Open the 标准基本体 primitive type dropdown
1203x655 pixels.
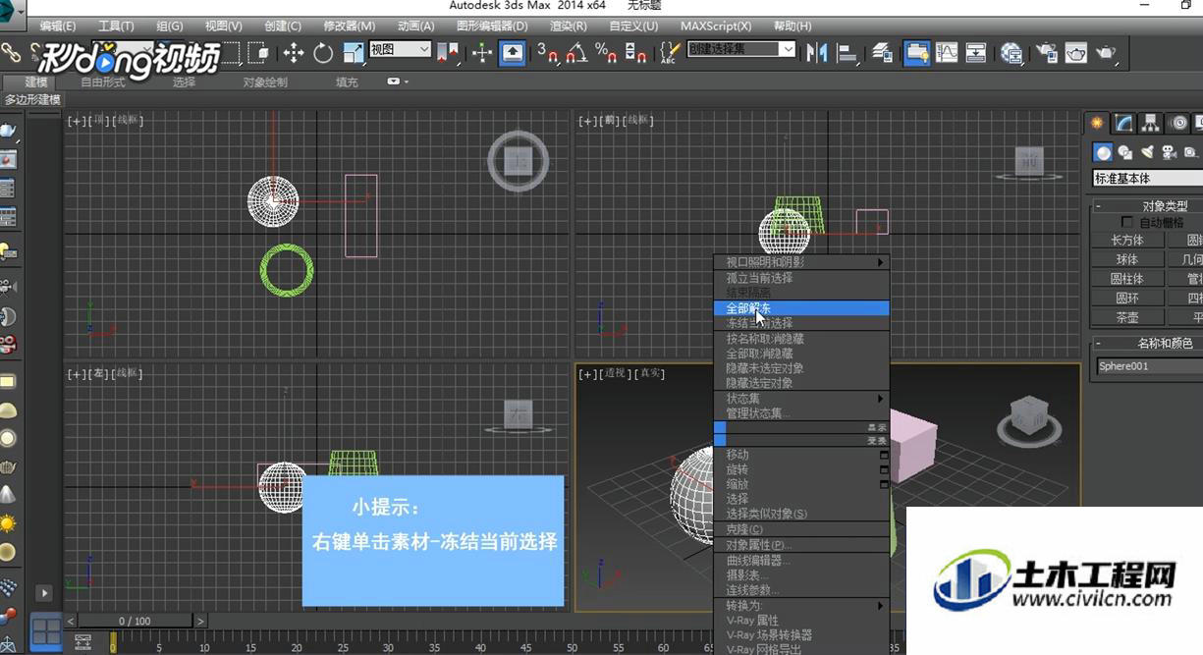coord(1148,179)
